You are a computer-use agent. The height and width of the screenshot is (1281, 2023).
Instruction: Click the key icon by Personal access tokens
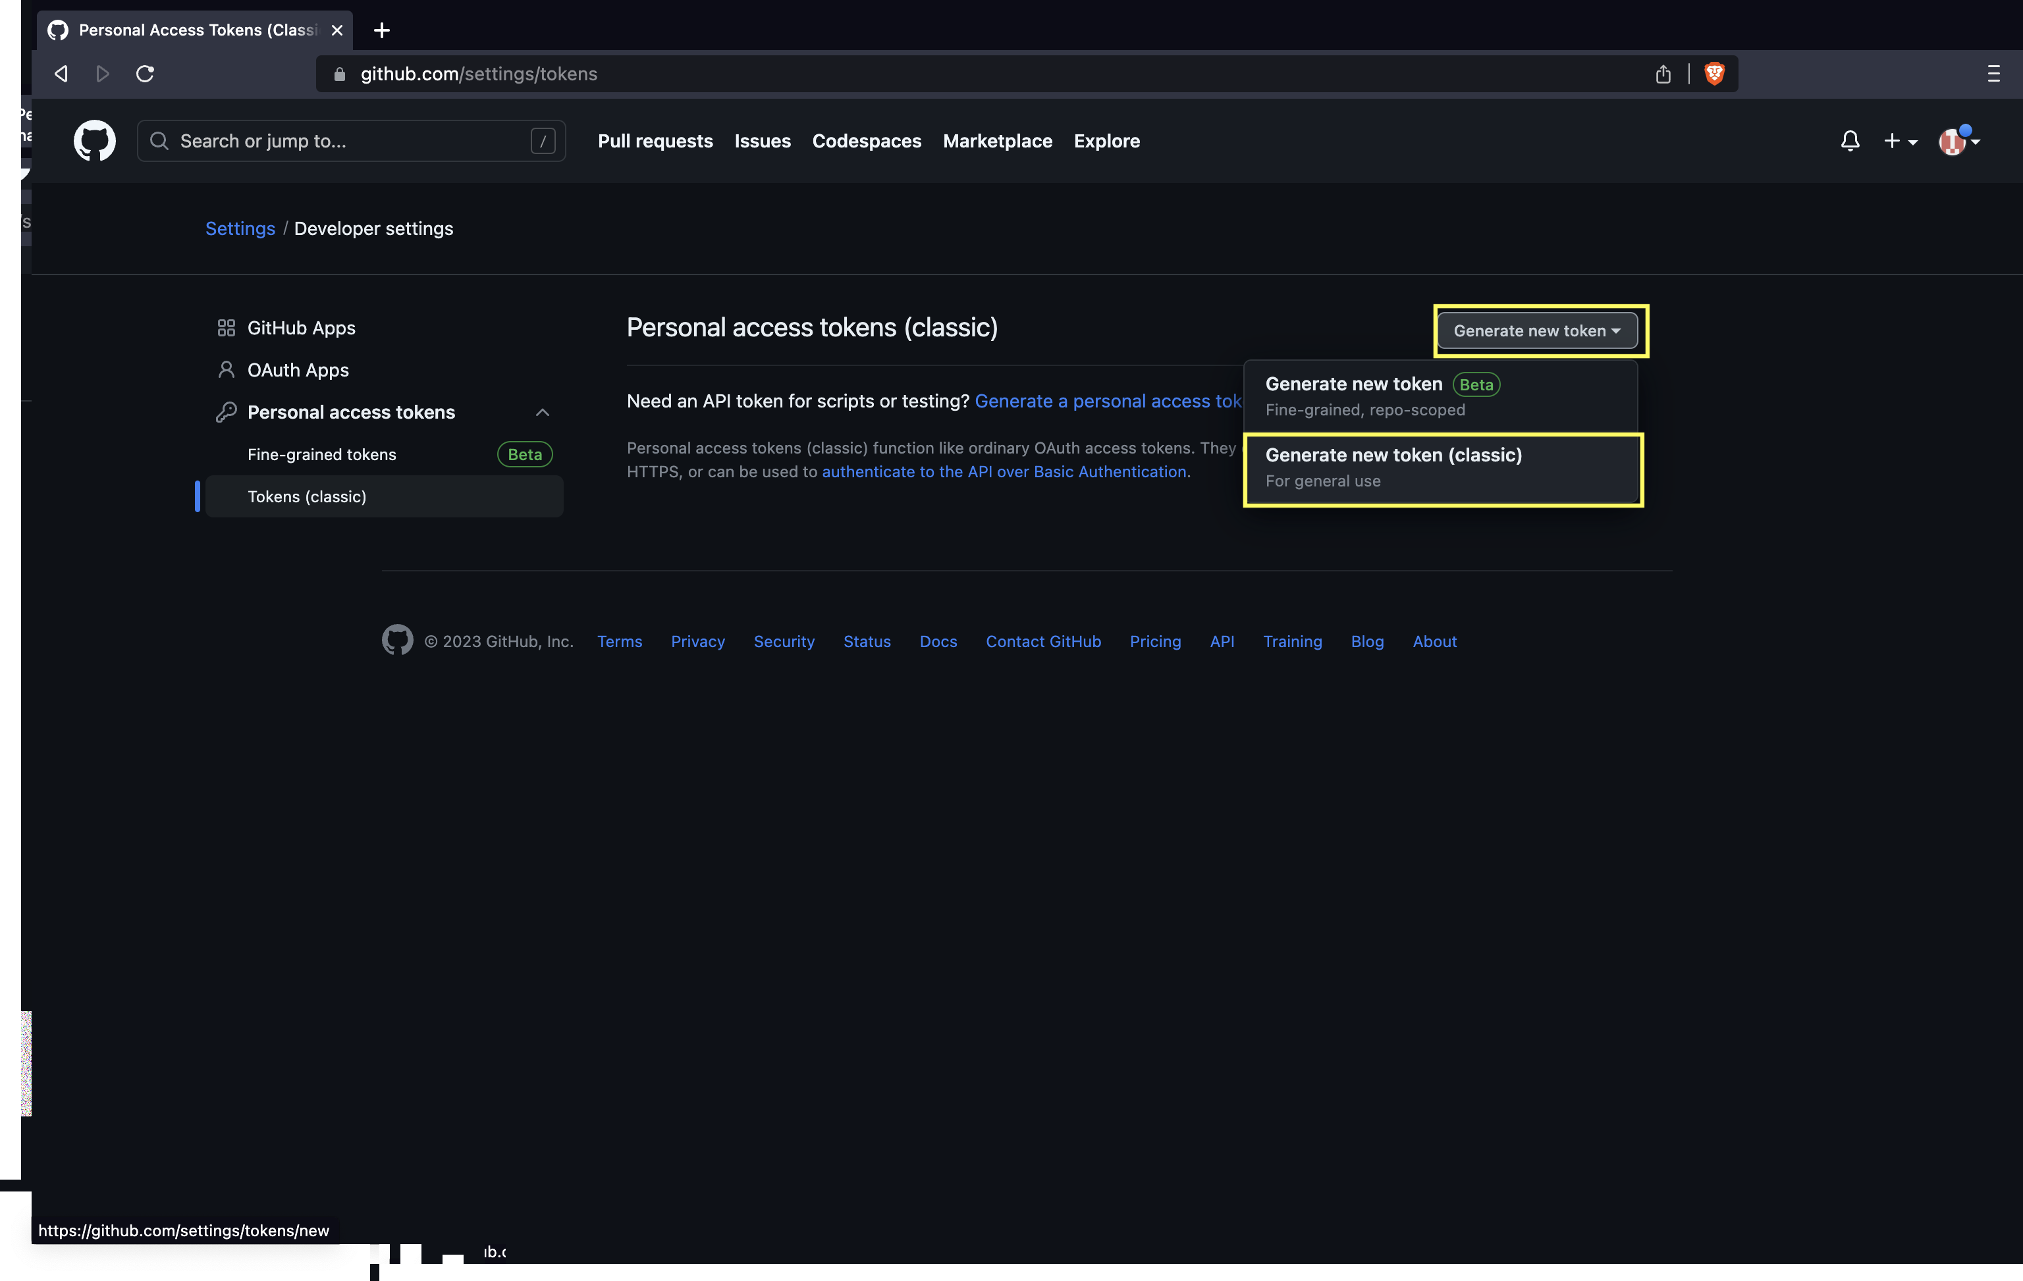pyautogui.click(x=226, y=411)
